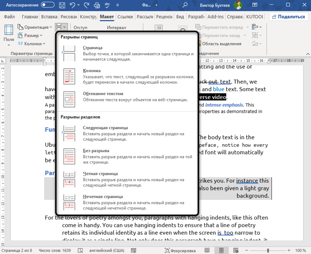Switch to Read Mode view in status bar
Screen dimensions: 311x254
point(207,250)
